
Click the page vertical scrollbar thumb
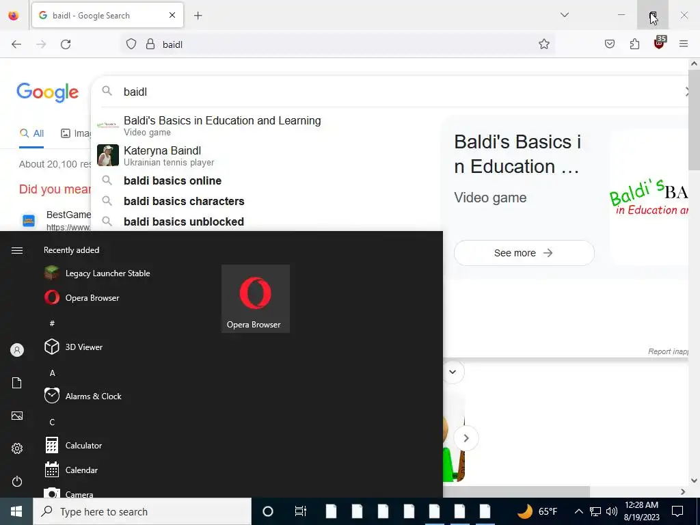[694, 120]
